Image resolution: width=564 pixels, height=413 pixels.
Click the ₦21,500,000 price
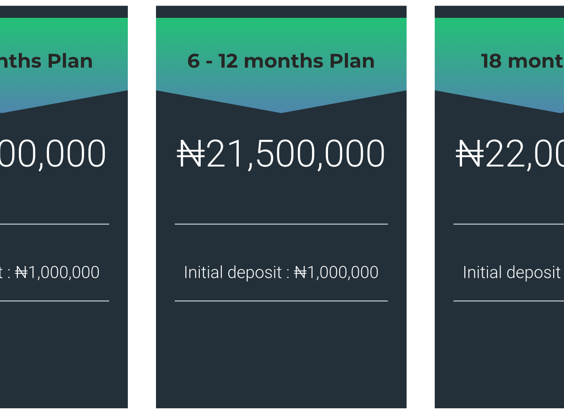tap(281, 154)
